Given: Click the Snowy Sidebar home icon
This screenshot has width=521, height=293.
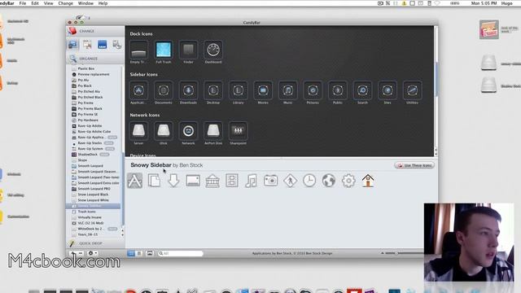Looking at the screenshot, I should click(x=368, y=181).
